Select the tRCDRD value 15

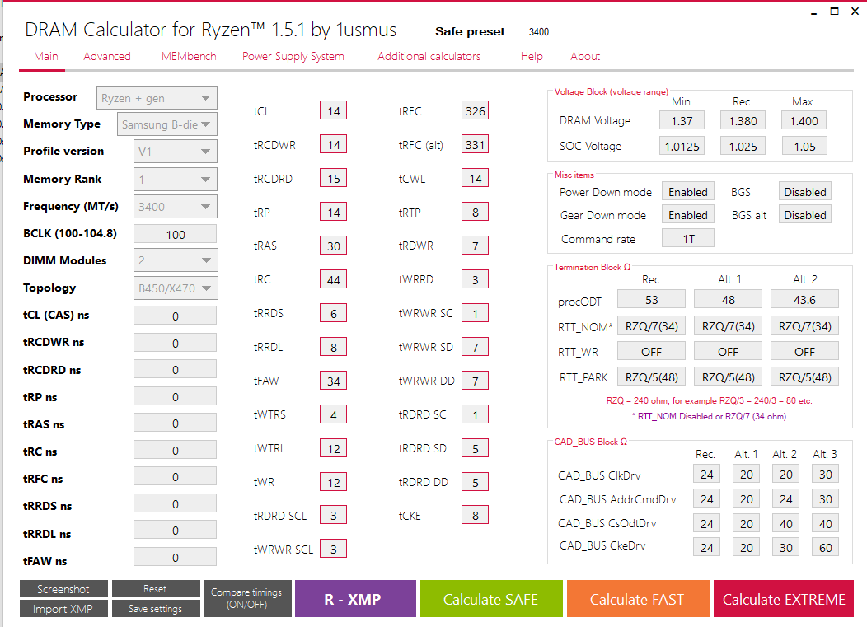(334, 178)
